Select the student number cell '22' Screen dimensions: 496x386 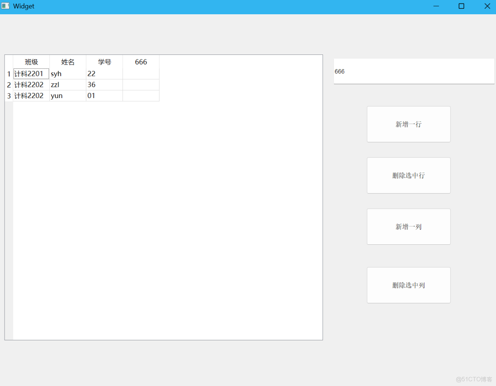pyautogui.click(x=104, y=73)
